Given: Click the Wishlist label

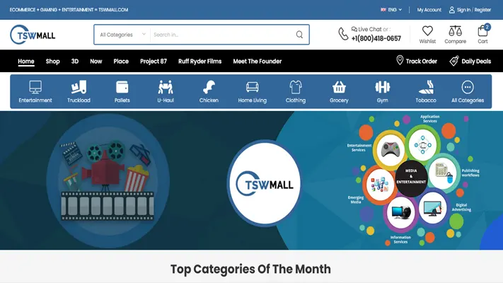Looking at the screenshot, I should 427,42.
